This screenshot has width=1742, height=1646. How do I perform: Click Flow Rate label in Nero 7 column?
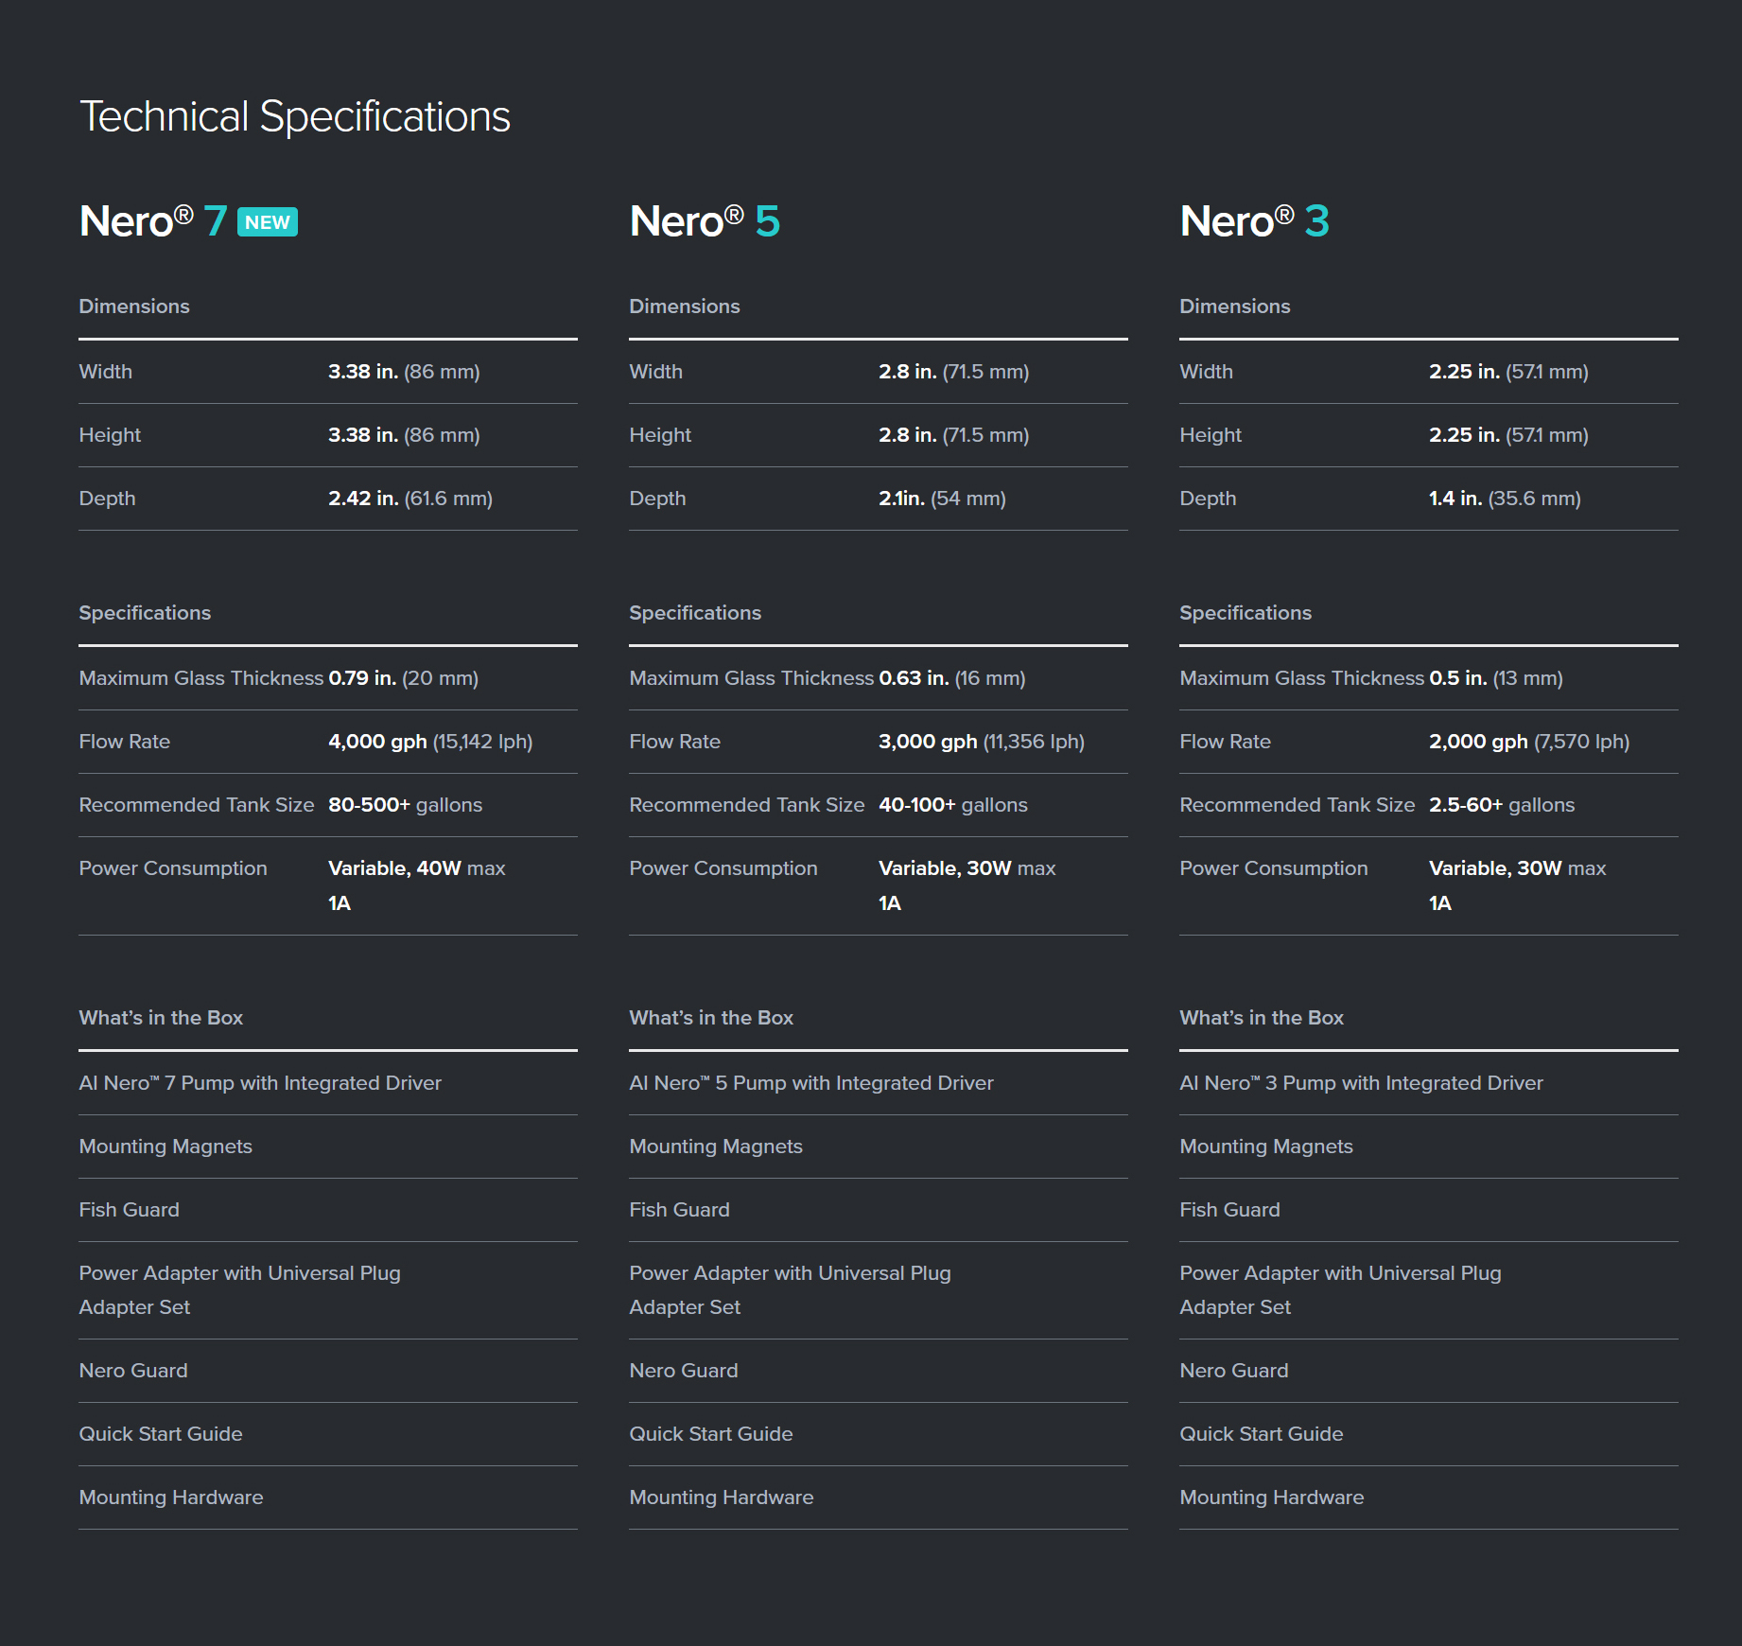click(125, 742)
